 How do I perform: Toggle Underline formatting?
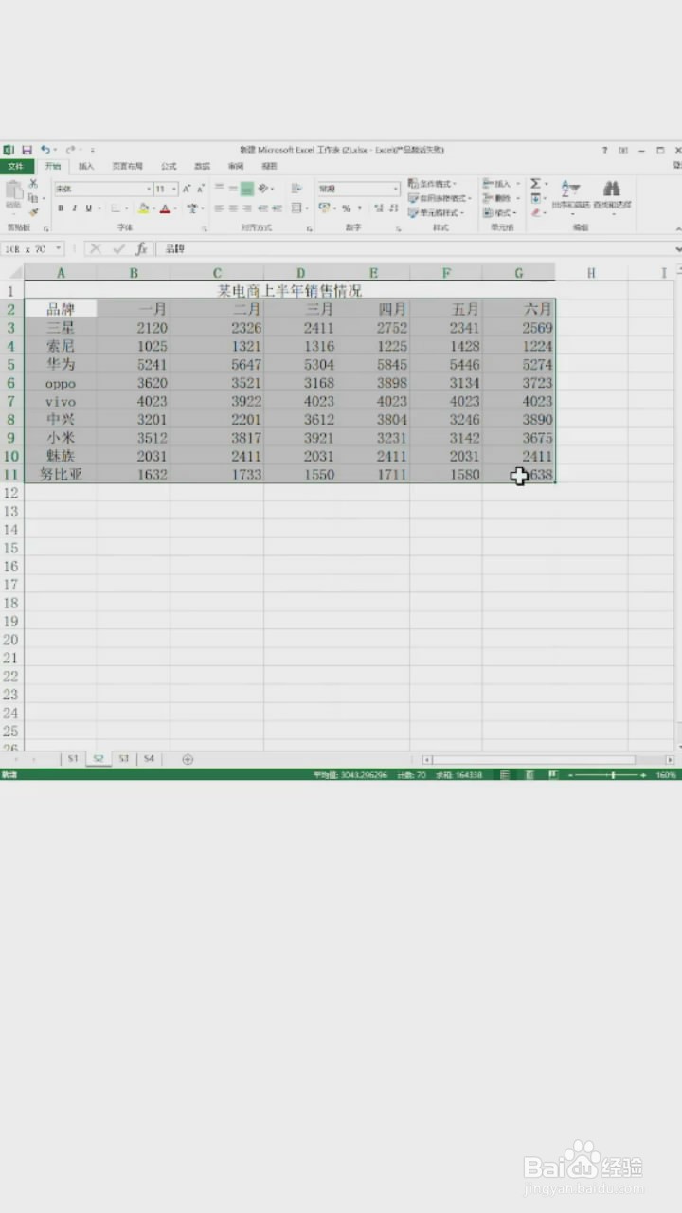[x=88, y=208]
